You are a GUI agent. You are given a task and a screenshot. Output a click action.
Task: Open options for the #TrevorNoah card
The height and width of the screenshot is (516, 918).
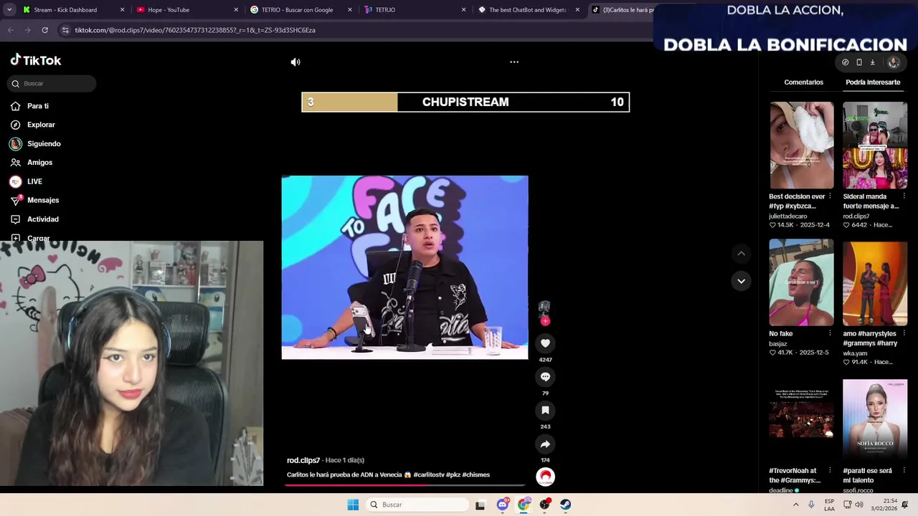830,471
